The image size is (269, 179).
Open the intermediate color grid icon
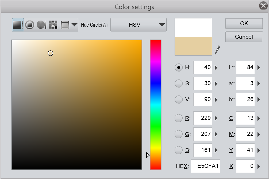point(53,25)
